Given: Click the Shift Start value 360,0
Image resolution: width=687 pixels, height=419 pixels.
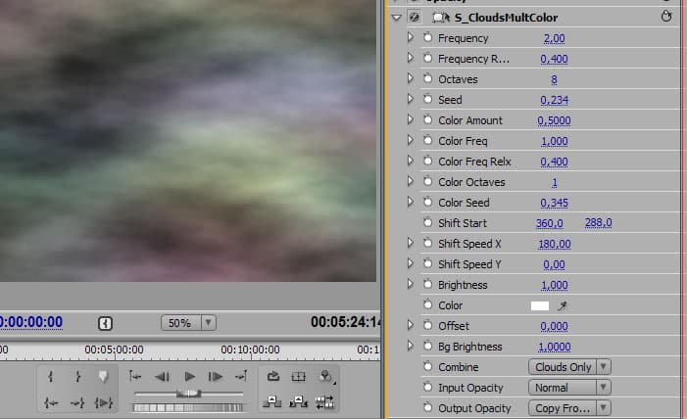Looking at the screenshot, I should [550, 223].
